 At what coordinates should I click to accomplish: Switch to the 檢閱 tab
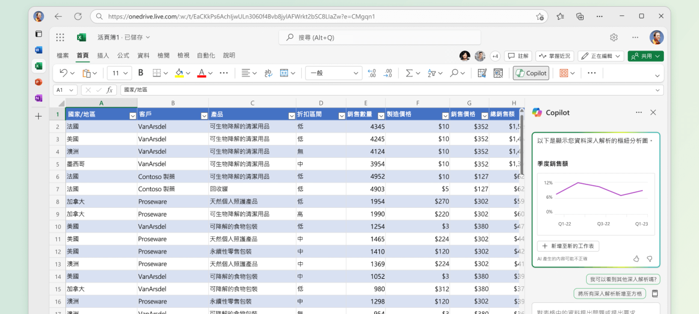(x=164, y=56)
